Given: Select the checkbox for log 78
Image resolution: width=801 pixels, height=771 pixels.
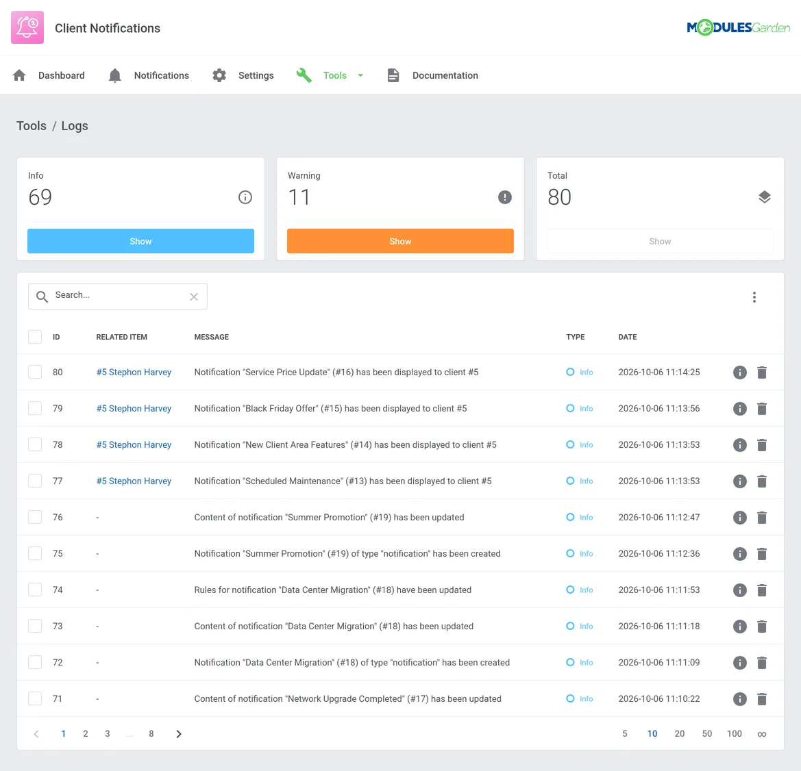Looking at the screenshot, I should tap(35, 444).
